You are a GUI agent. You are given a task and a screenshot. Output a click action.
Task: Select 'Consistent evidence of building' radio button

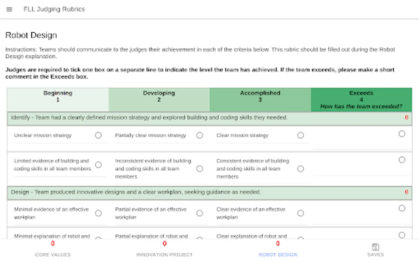point(301,169)
